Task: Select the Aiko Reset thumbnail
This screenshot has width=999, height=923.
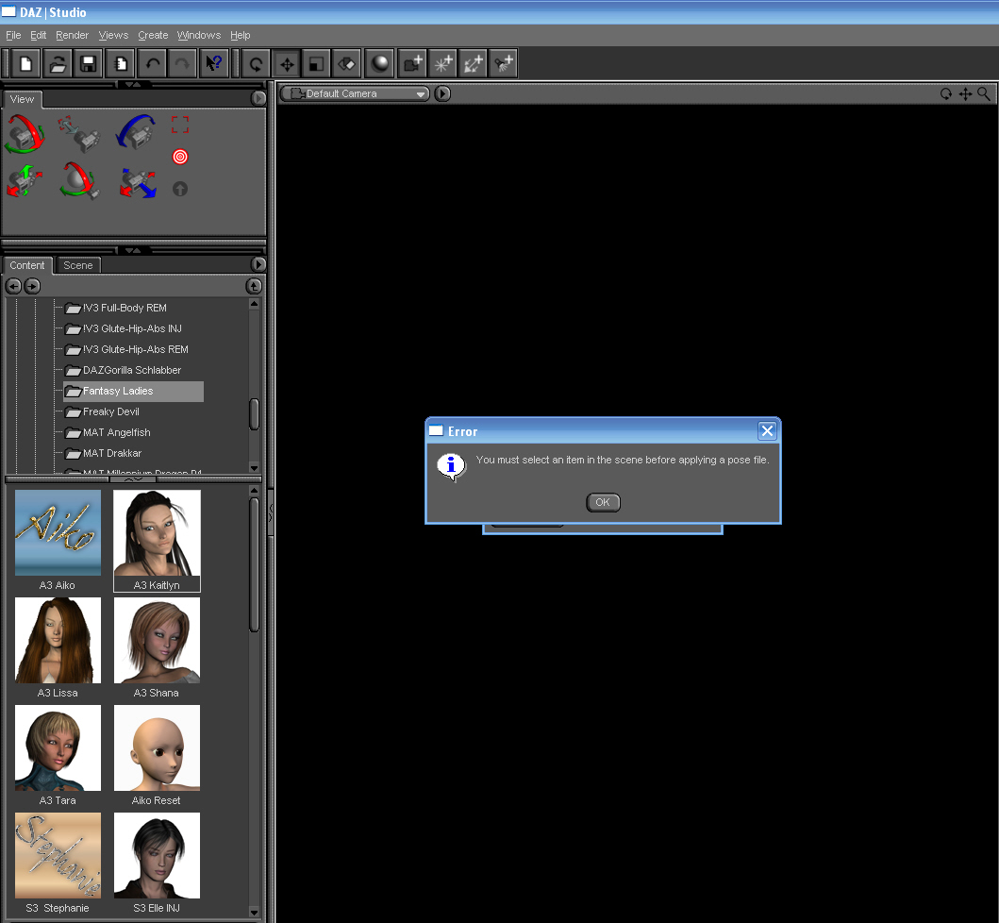Action: pos(157,755)
